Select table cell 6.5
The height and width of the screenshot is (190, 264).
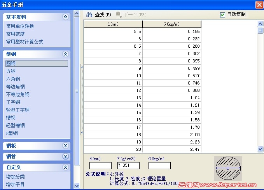click(x=113, y=46)
